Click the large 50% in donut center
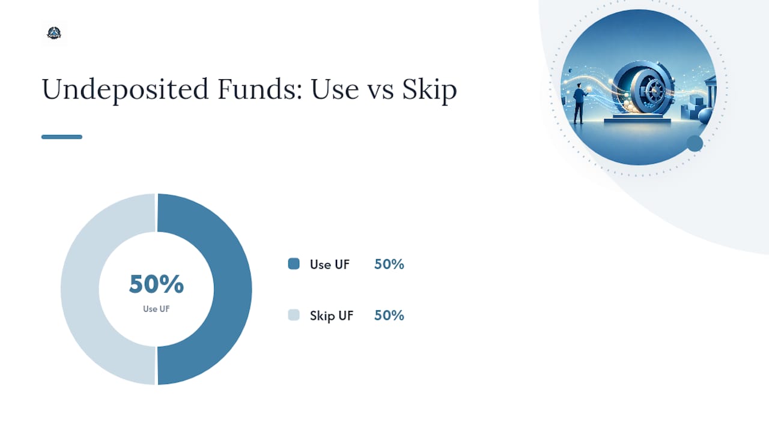The height and width of the screenshot is (432, 769). (156, 284)
